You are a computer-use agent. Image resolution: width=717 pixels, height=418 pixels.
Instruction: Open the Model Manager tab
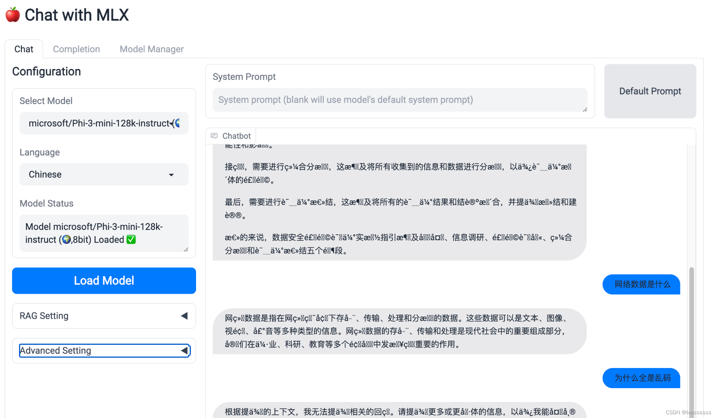152,49
